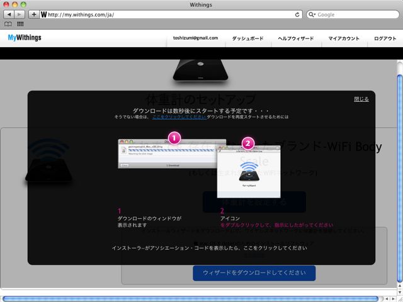Screen dimensions: 403x302
Task: Click the horizontal scrollbar thumb
Action: coord(190,299)
